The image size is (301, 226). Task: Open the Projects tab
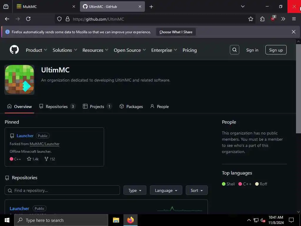(97, 107)
